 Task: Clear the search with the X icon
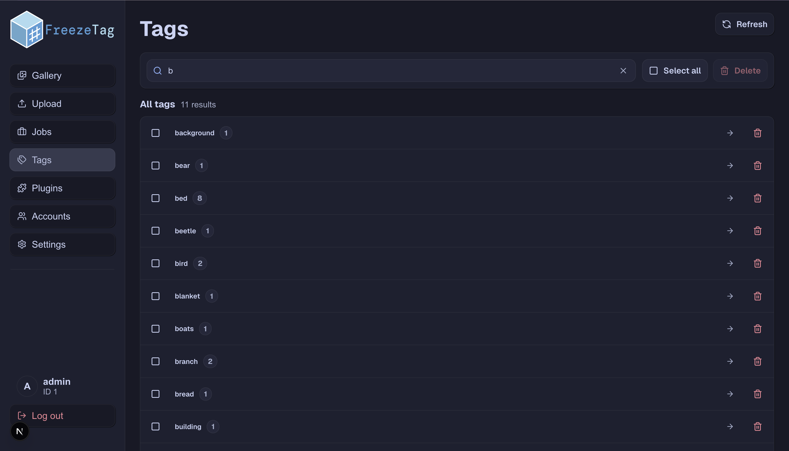pos(623,71)
